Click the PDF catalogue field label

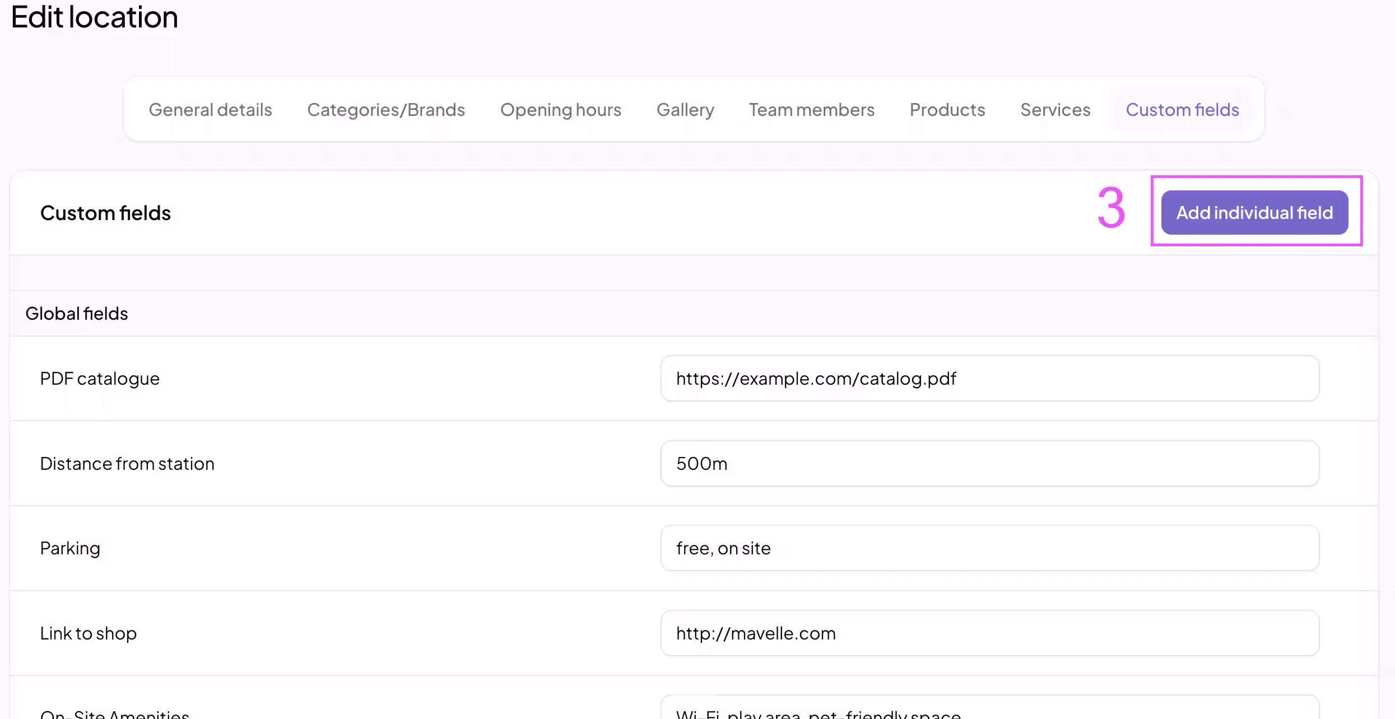100,379
